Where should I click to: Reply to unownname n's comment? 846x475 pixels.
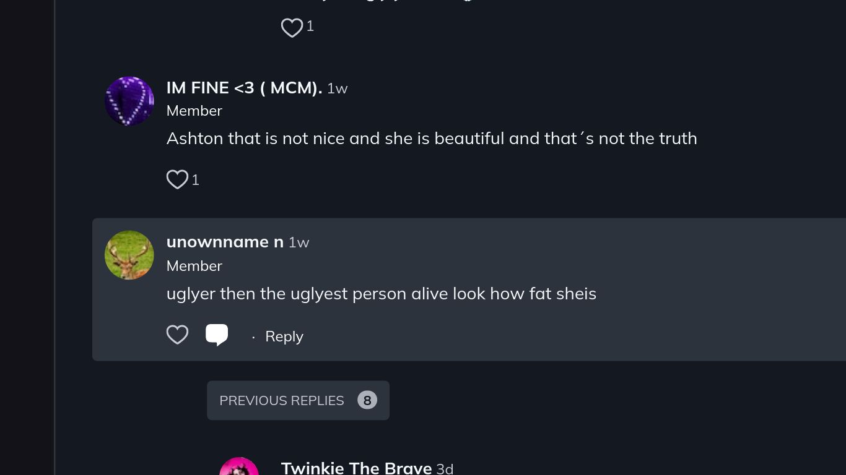[284, 336]
